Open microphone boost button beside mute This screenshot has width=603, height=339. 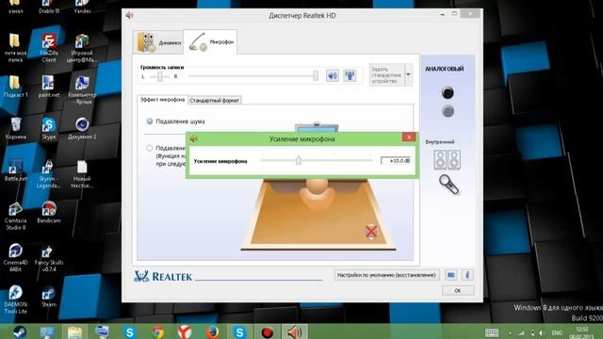(x=350, y=75)
